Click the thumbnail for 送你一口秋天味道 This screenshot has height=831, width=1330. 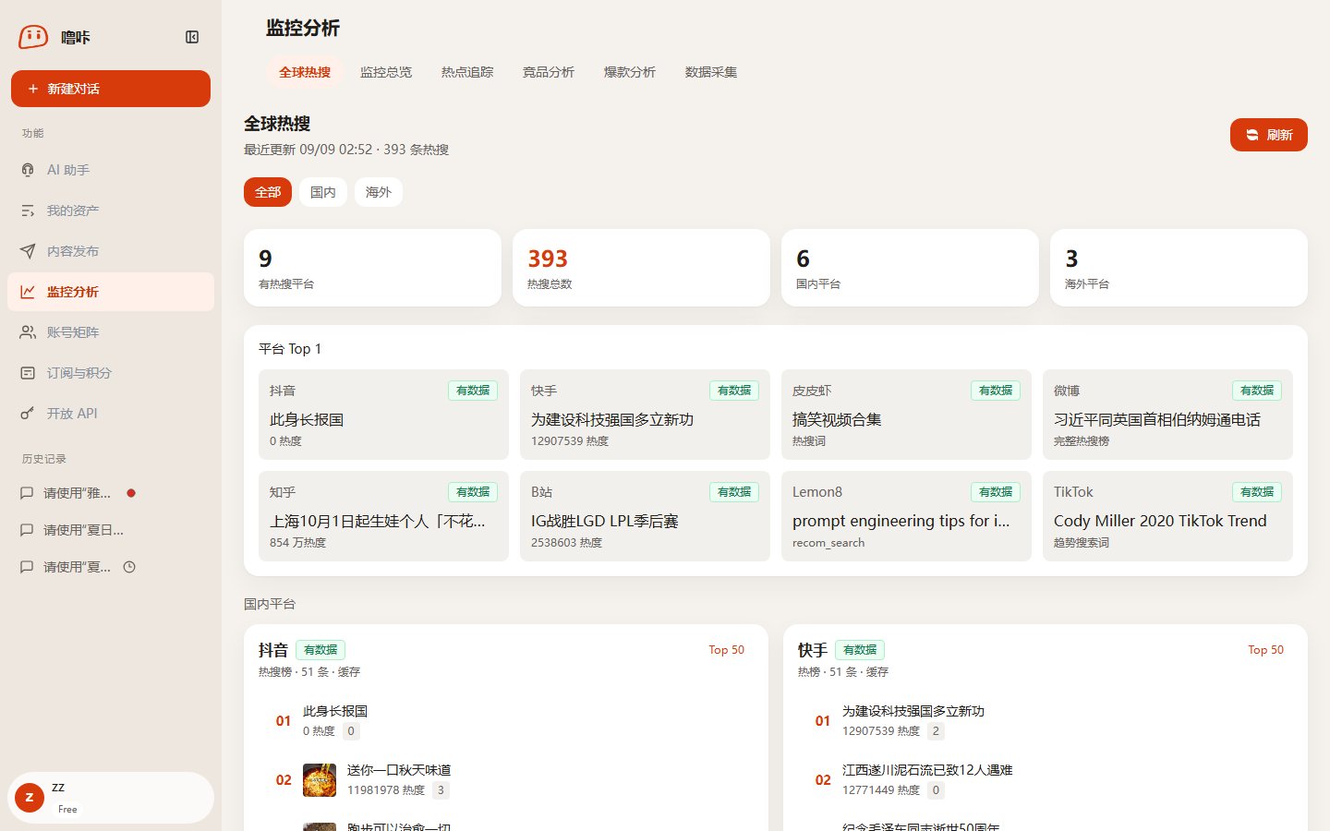pyautogui.click(x=320, y=780)
